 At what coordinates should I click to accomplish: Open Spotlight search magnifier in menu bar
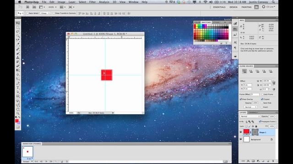(273, 2)
